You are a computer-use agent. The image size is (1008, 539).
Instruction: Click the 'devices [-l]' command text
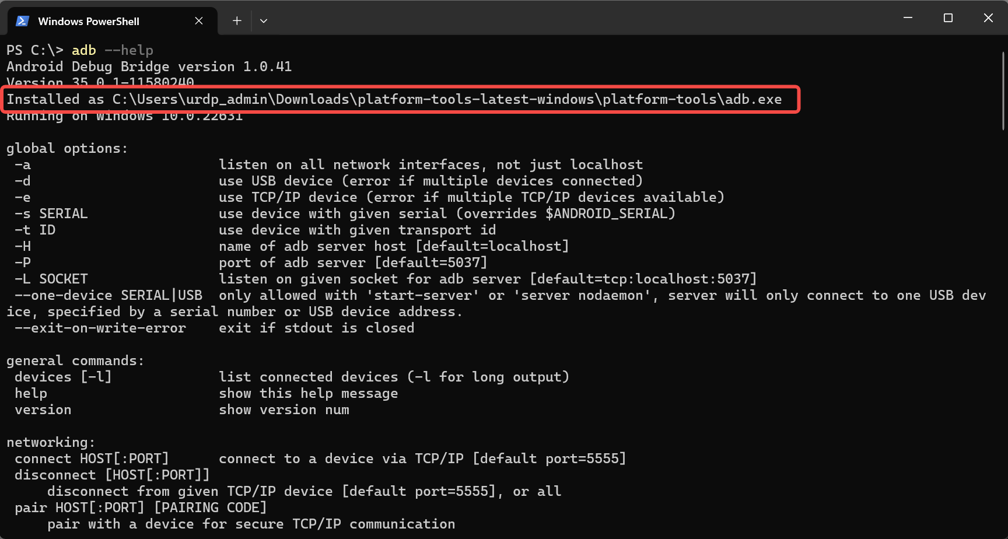click(63, 377)
